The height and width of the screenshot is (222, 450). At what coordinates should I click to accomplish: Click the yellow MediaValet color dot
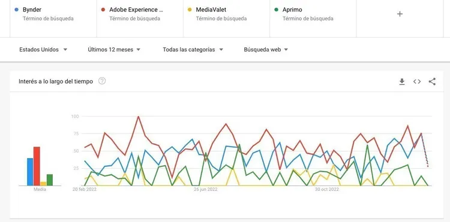click(190, 10)
